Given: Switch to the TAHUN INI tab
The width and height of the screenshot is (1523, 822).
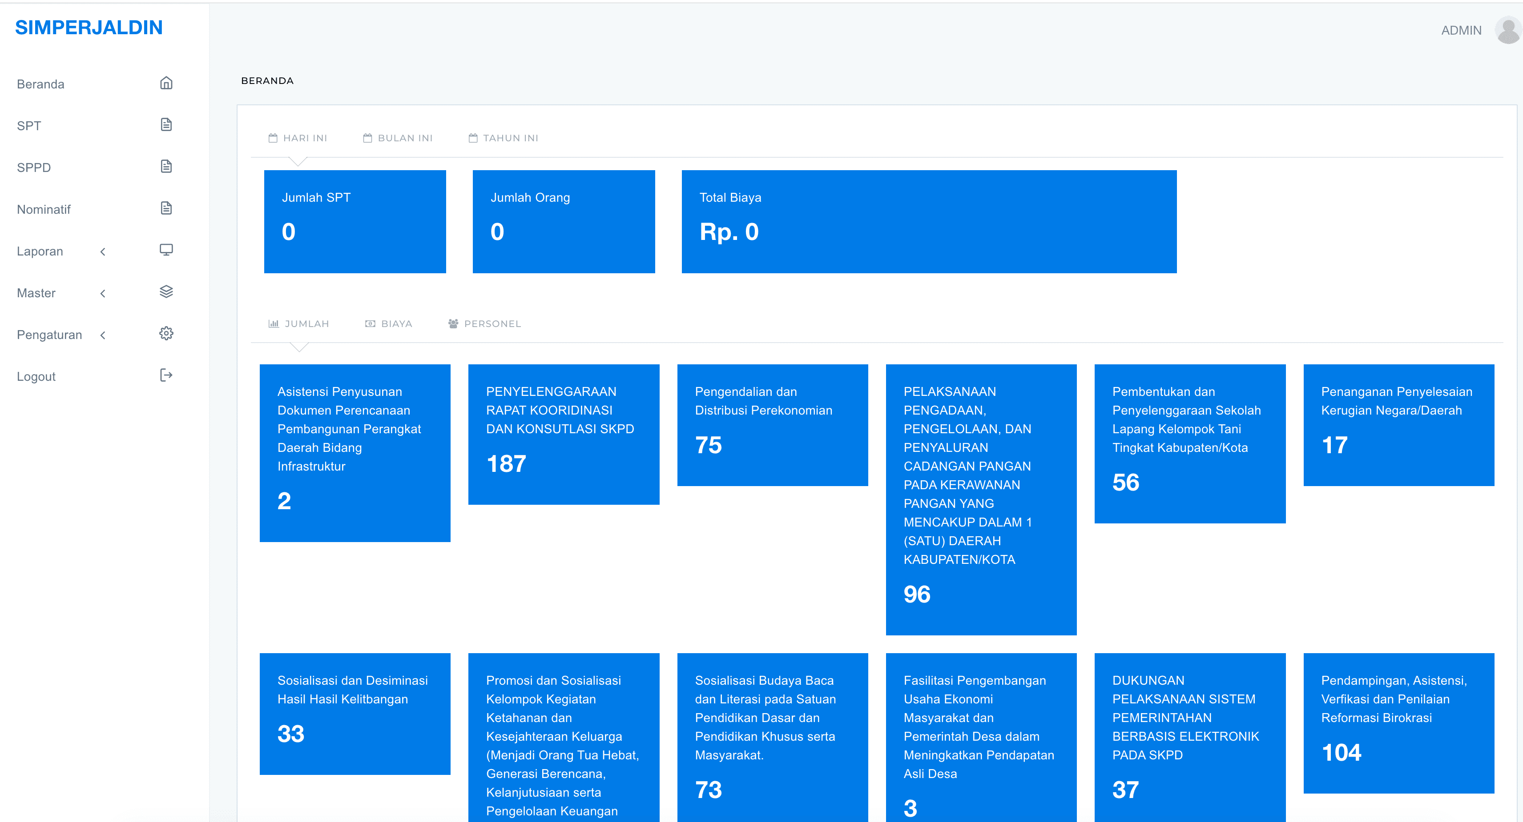Looking at the screenshot, I should point(503,138).
